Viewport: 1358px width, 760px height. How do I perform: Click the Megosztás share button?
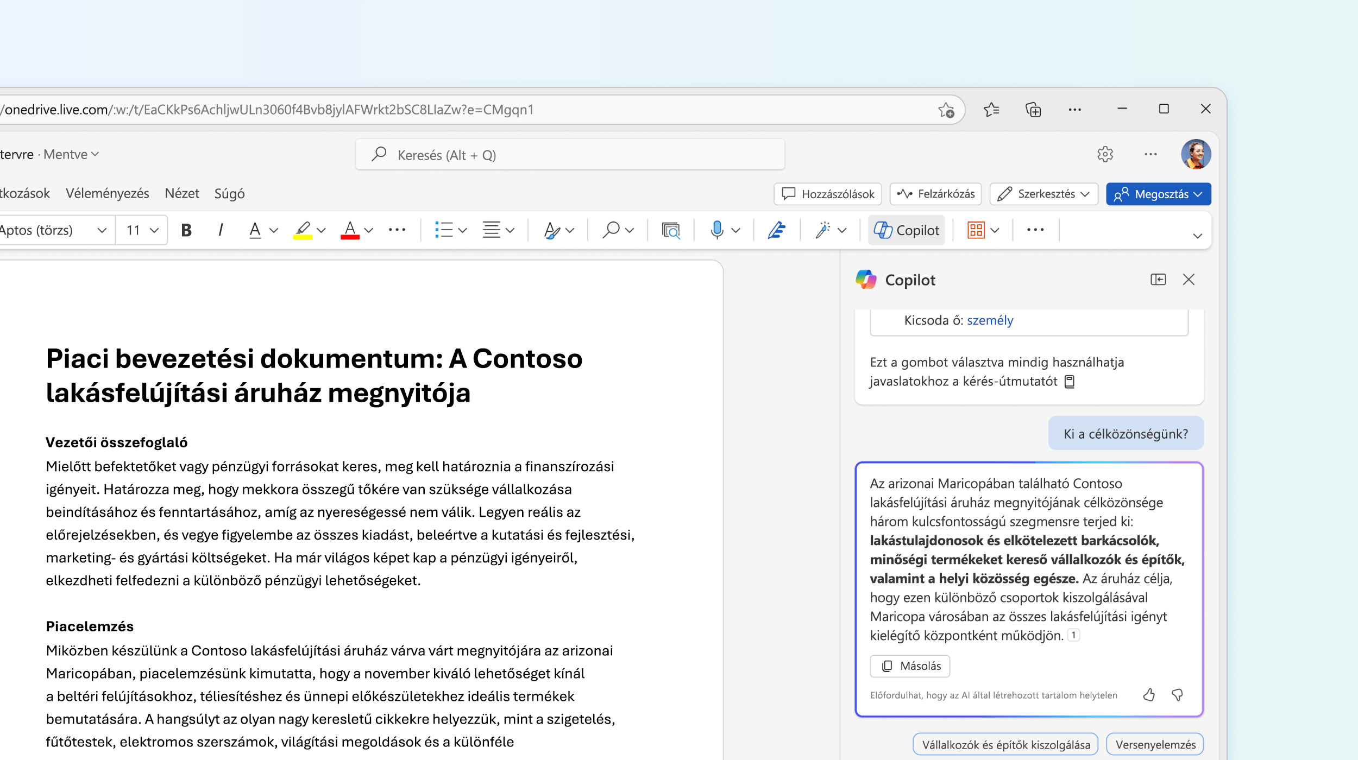pyautogui.click(x=1158, y=194)
